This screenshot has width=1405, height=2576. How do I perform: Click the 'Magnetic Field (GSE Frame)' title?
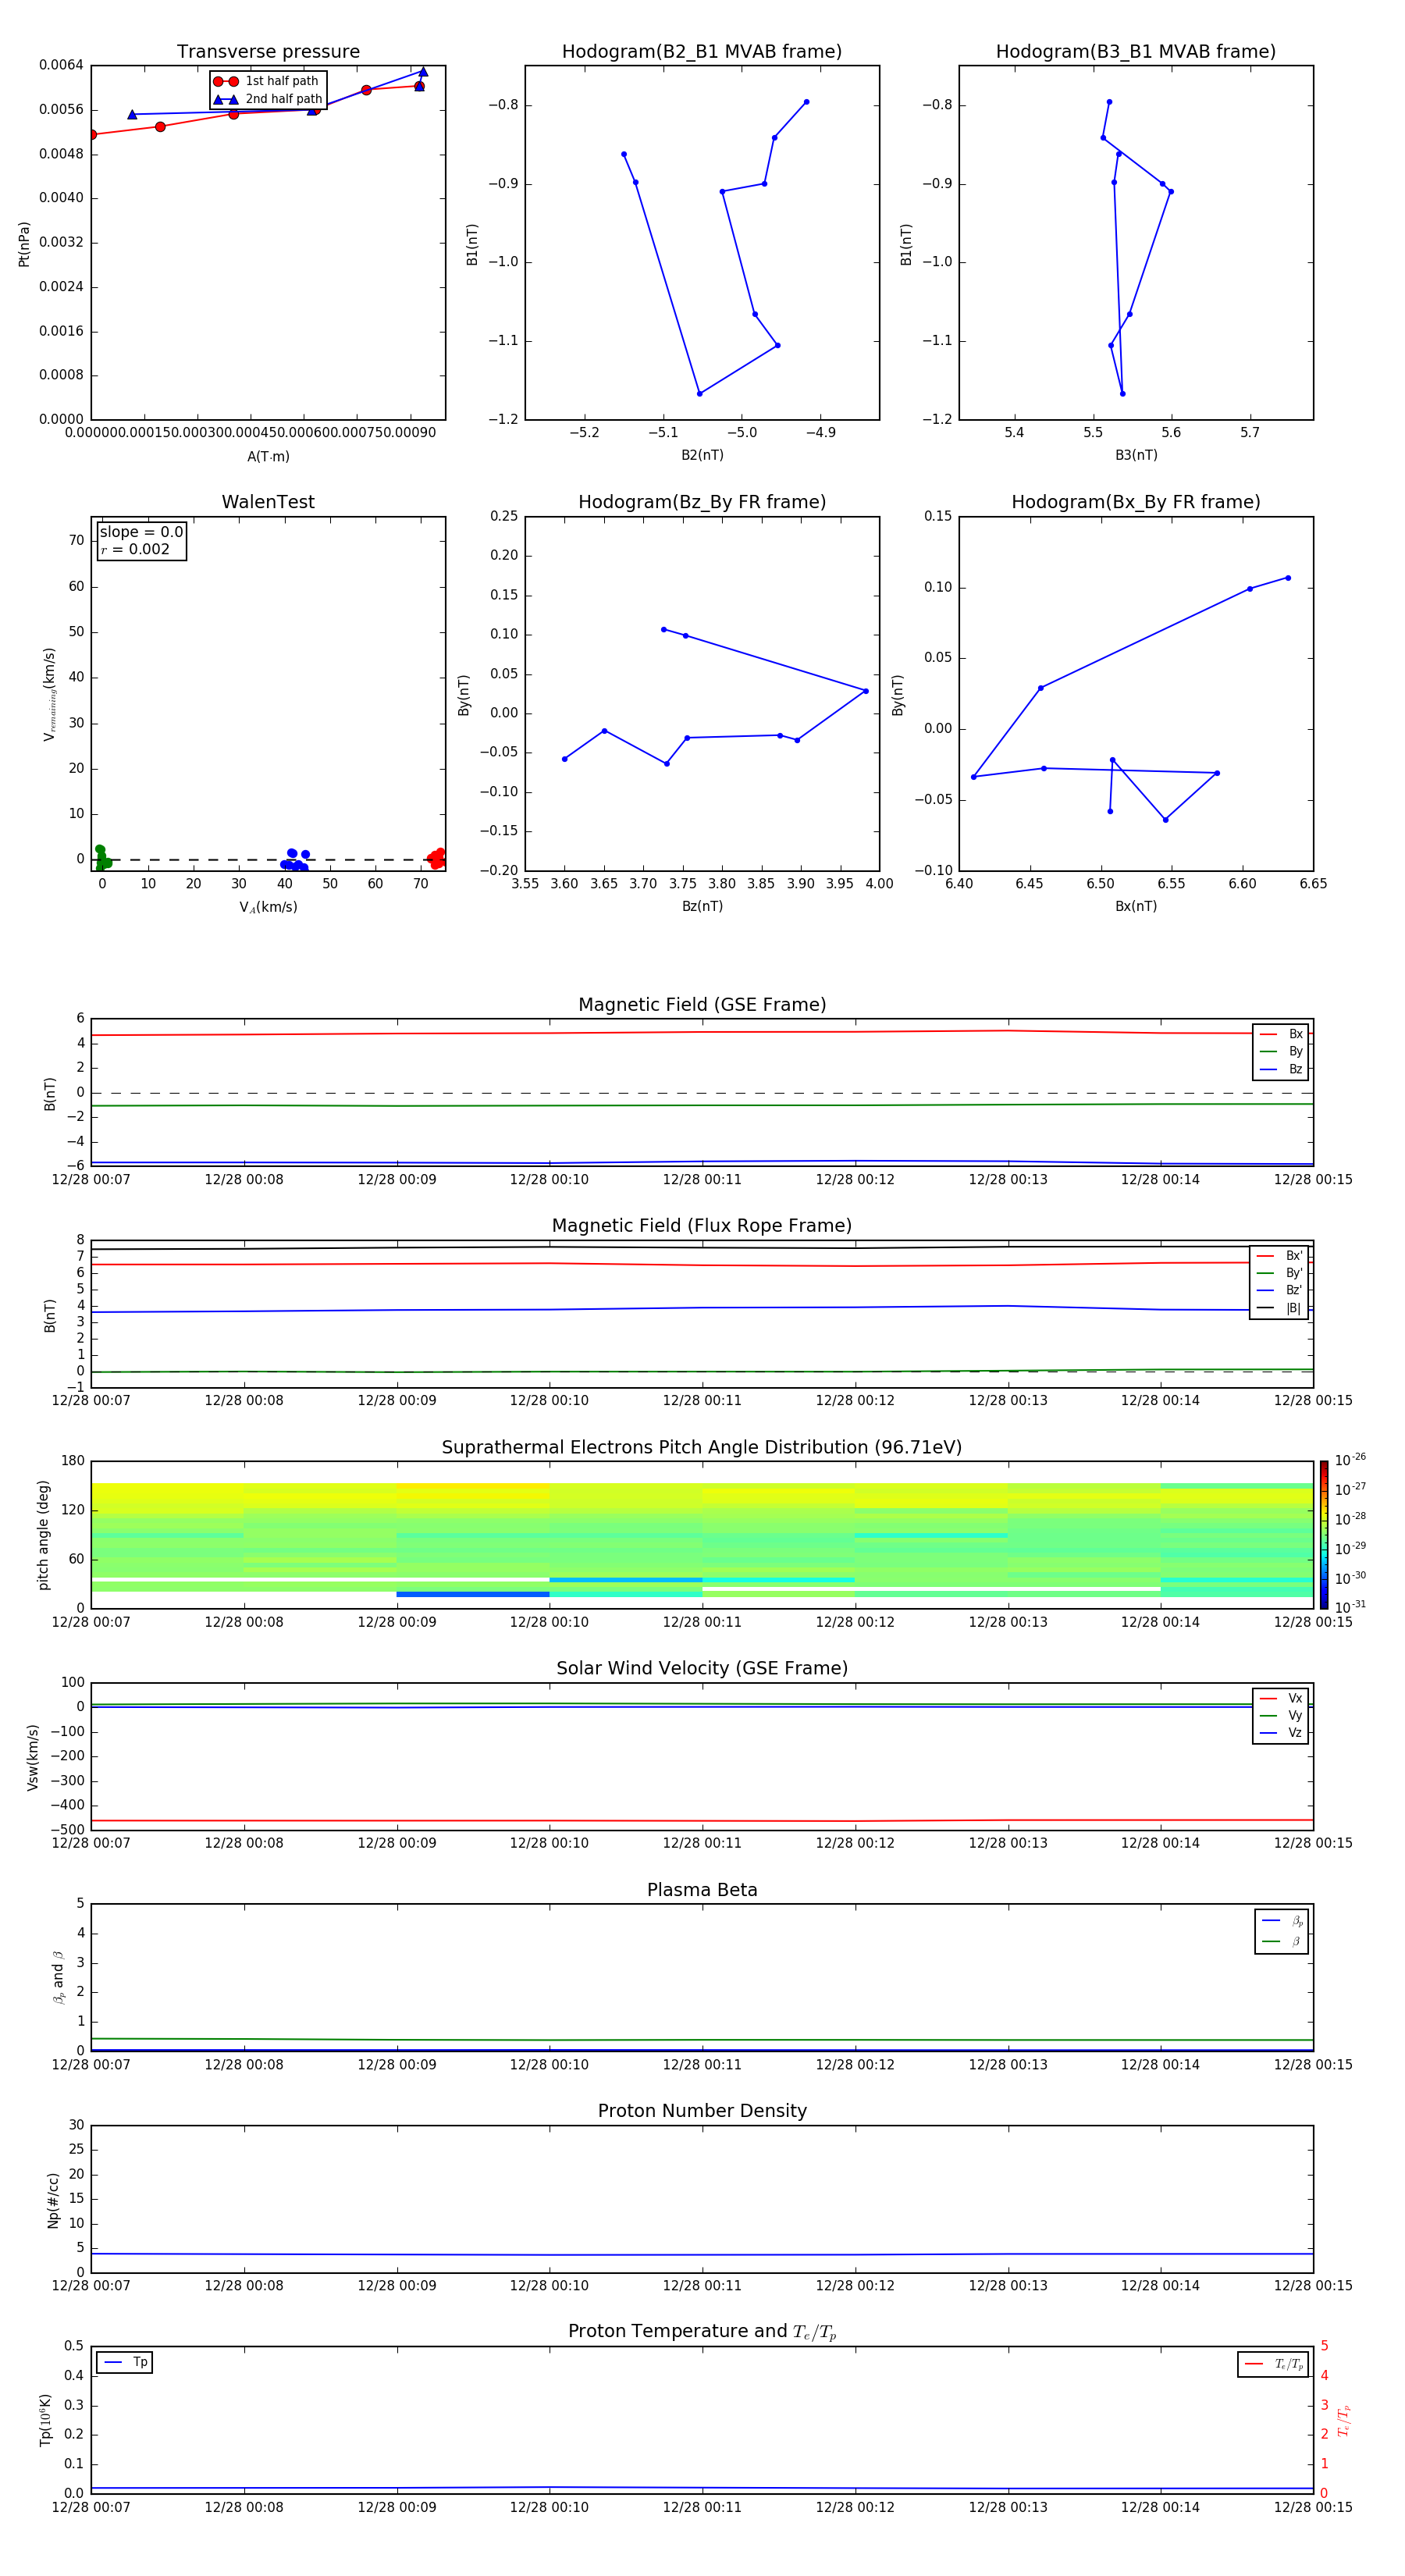pos(702,1005)
